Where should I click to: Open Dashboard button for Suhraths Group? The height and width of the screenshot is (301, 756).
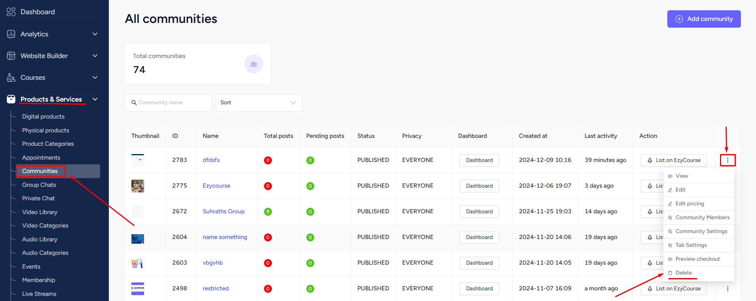479,212
